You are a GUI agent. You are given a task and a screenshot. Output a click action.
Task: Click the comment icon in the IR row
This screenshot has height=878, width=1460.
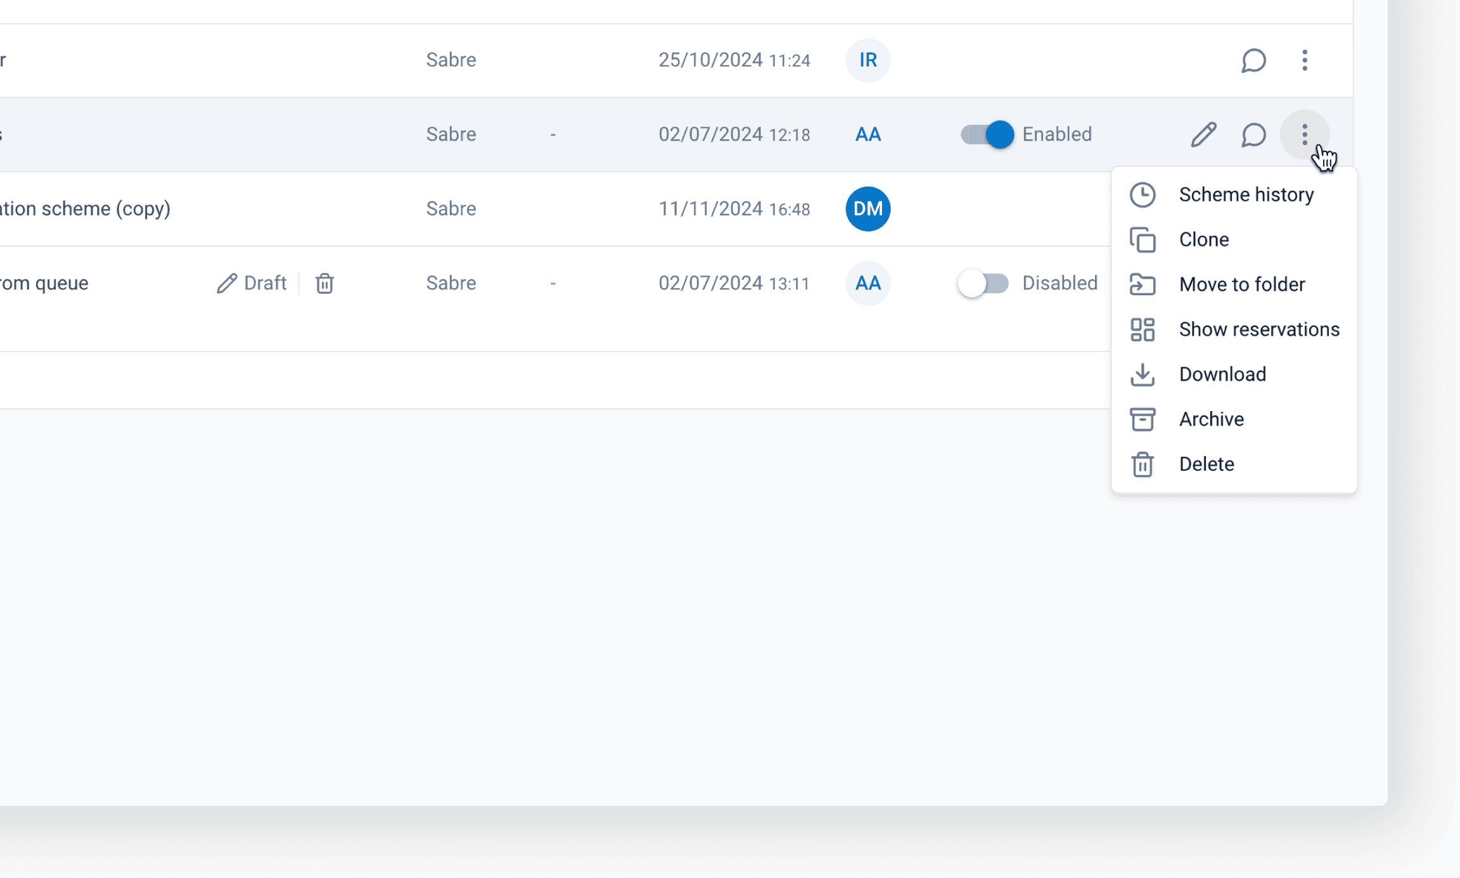click(1253, 60)
